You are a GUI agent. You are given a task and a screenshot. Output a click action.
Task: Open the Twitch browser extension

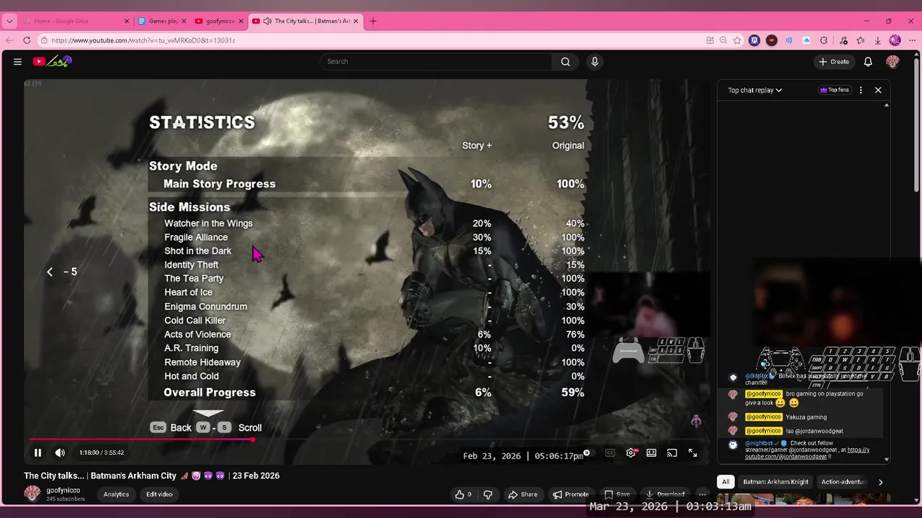click(754, 40)
